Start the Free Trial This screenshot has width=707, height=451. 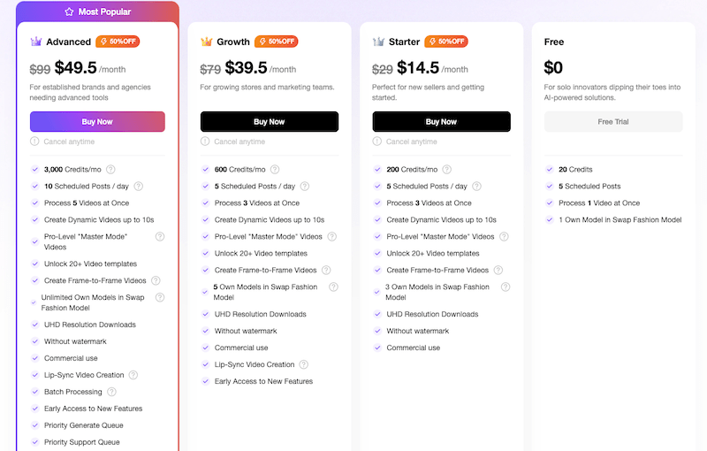613,121
